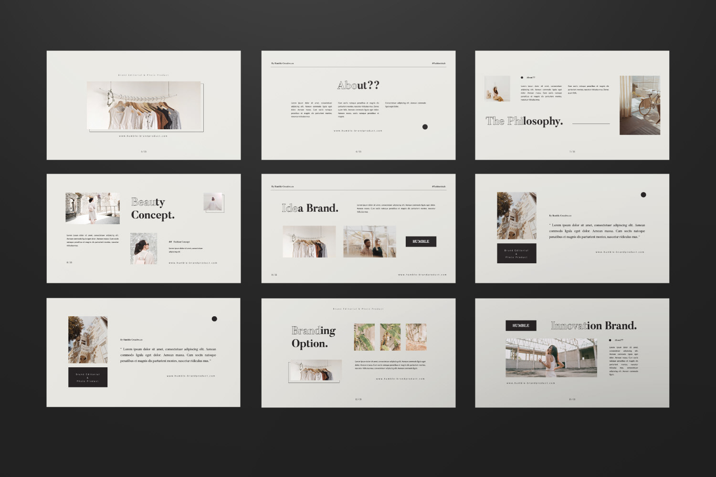716x477 pixels.
Task: Click the '## Fashion Concept' label
Action: click(x=179, y=242)
